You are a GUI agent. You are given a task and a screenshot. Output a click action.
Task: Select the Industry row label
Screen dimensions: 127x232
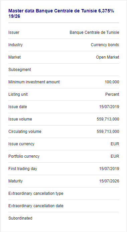point(15,45)
